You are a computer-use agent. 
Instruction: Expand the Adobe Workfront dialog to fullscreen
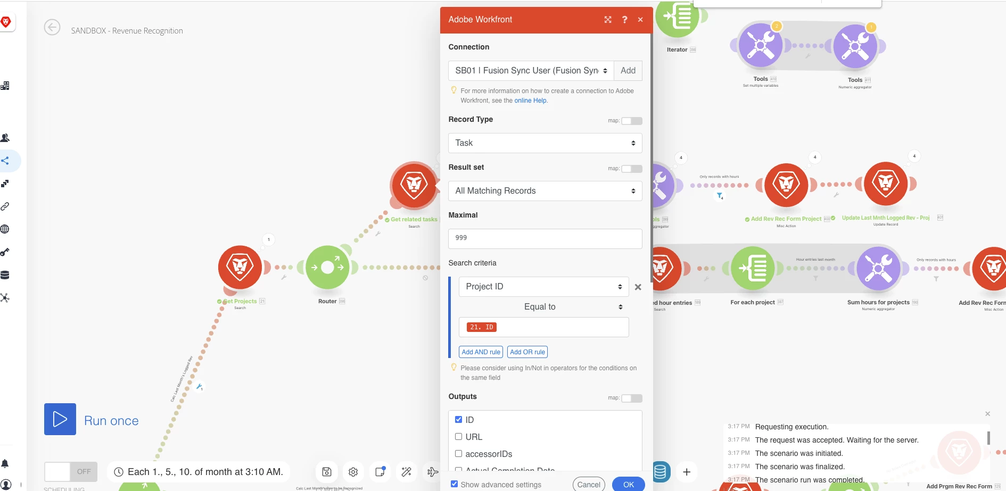point(608,20)
